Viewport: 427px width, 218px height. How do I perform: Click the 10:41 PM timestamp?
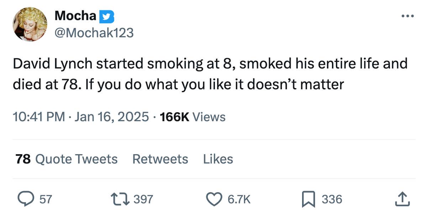(x=39, y=117)
